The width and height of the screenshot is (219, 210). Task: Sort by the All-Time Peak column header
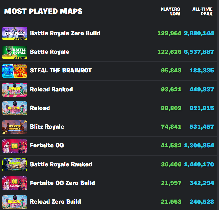[203, 11]
